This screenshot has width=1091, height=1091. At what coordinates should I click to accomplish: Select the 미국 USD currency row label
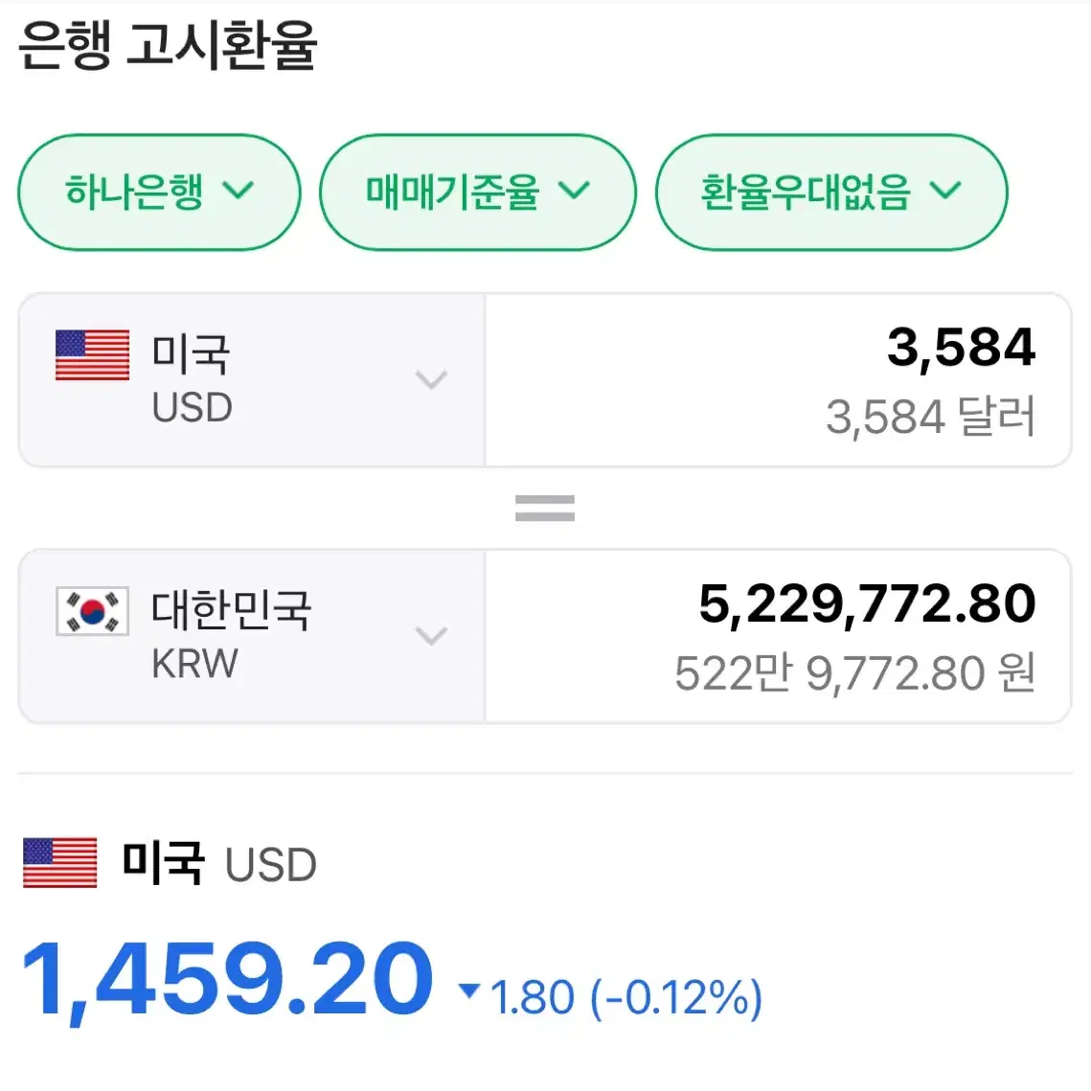[x=192, y=379]
